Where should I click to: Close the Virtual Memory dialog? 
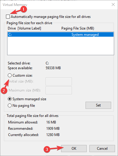pos(113,4)
